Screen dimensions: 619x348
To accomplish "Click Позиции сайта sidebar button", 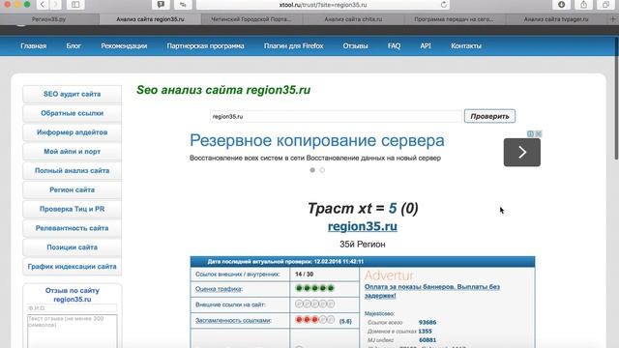I will 73,247.
